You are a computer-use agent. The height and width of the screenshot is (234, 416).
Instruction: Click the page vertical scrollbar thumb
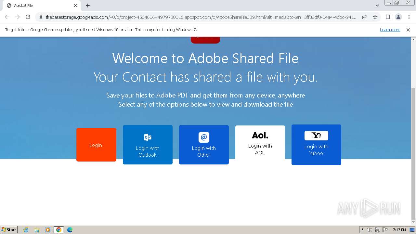[x=413, y=153]
